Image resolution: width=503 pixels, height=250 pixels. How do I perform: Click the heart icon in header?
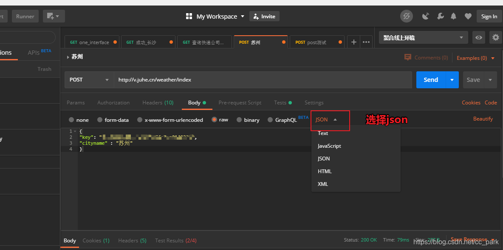(x=468, y=17)
